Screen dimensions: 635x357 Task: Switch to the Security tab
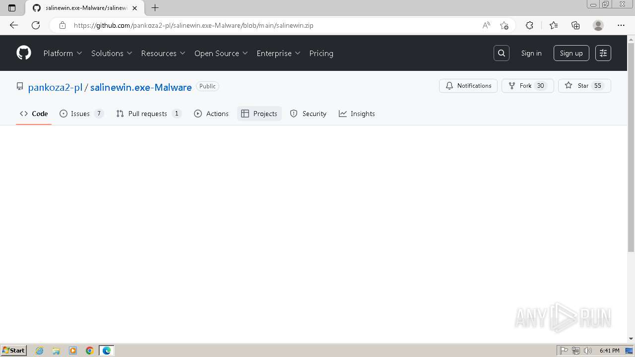308,114
